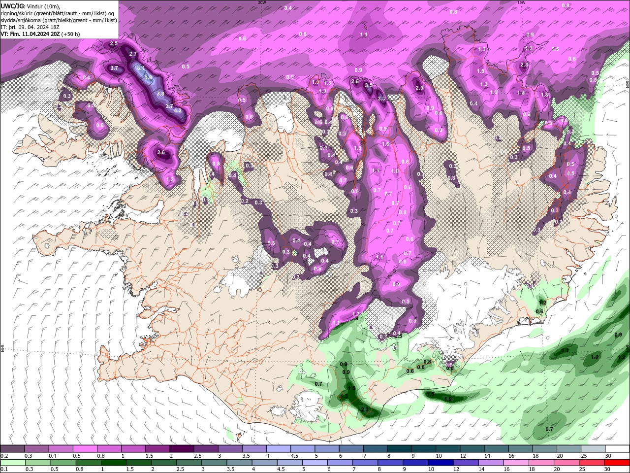Click the '12' label in the purple snow legend
Viewport: 630px width, 473px height.
coord(463,456)
